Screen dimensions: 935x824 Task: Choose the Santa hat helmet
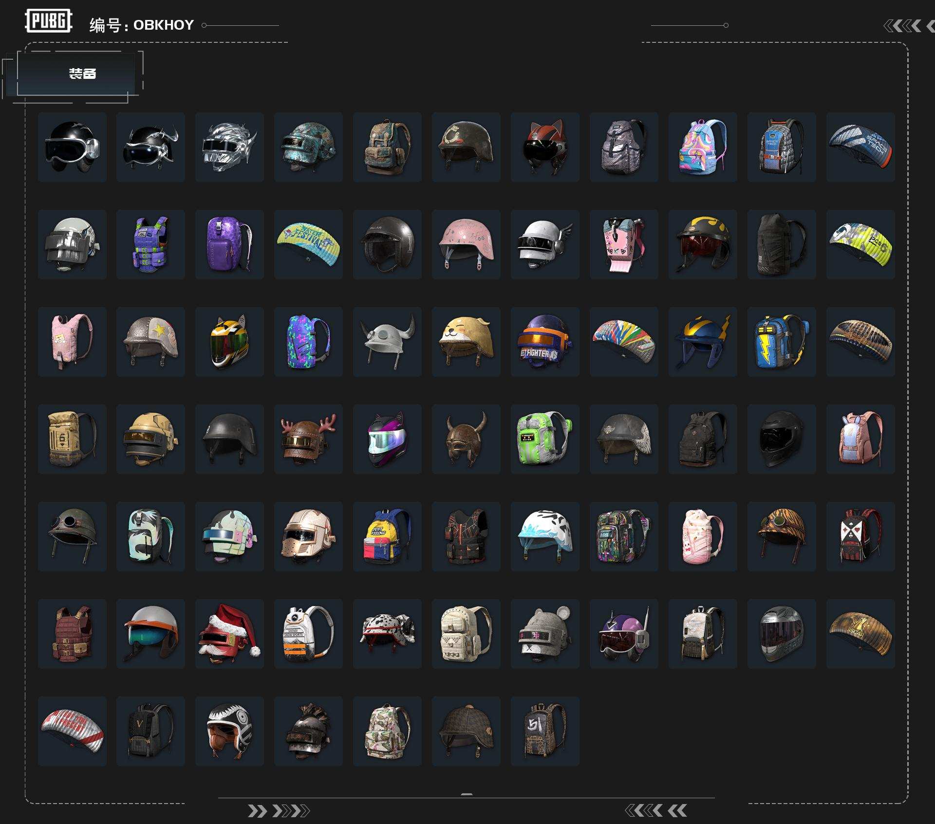(229, 634)
